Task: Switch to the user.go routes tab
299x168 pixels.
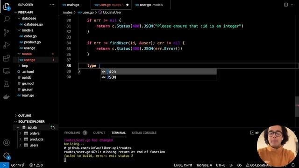Action: click(111, 5)
